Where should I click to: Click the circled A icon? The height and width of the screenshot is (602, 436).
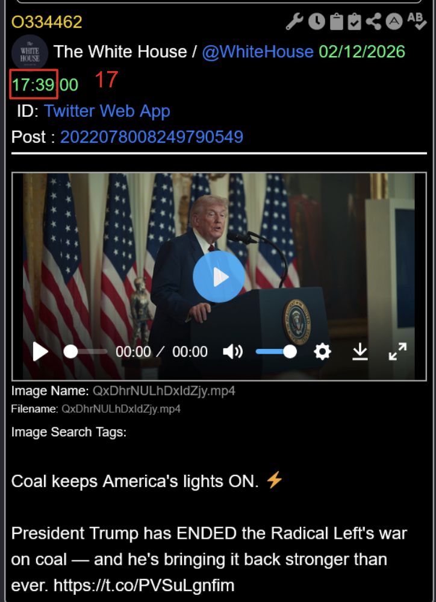(394, 22)
